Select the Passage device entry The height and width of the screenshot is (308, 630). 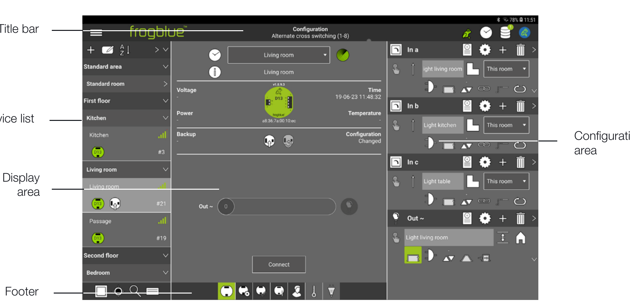[x=126, y=230]
